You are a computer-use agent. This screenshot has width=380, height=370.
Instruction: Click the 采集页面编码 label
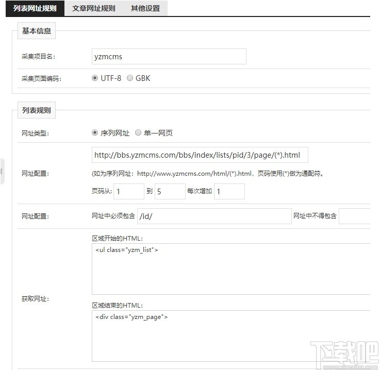[x=41, y=79]
